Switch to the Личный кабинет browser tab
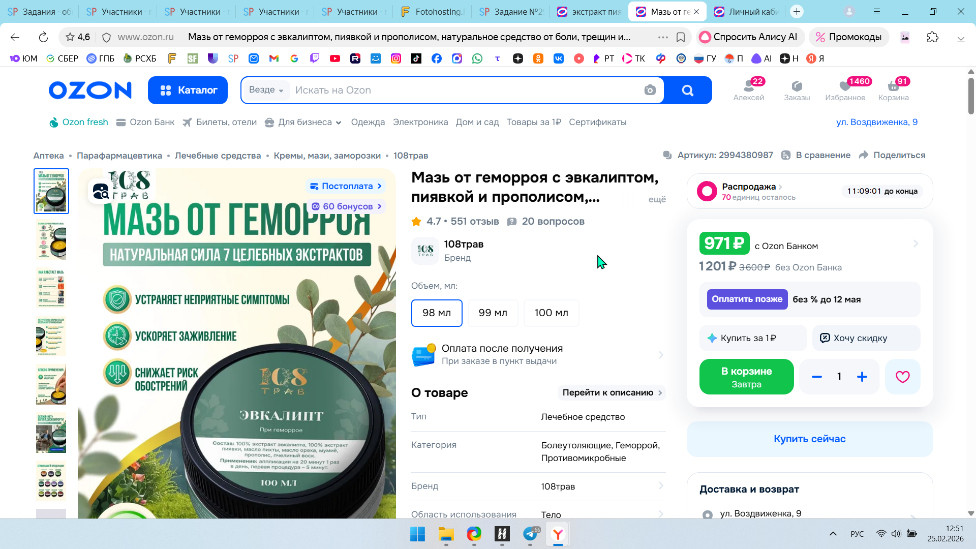The height and width of the screenshot is (549, 976). [747, 11]
